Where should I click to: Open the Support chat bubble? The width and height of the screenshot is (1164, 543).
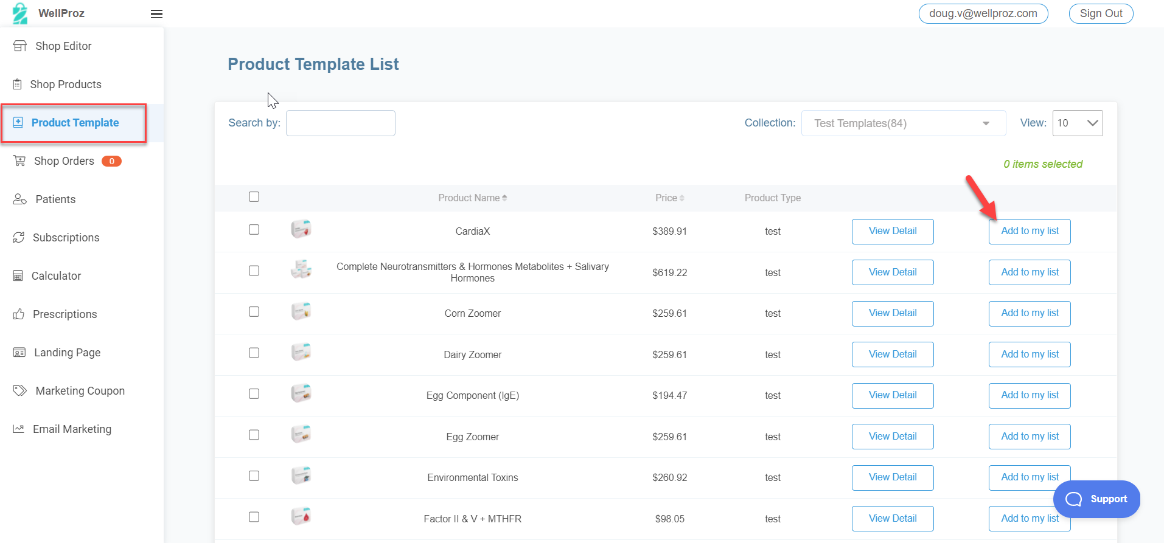click(1096, 499)
